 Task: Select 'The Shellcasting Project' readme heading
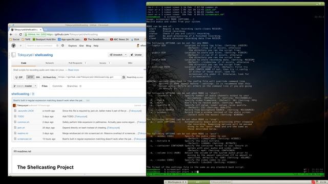click(x=46, y=167)
